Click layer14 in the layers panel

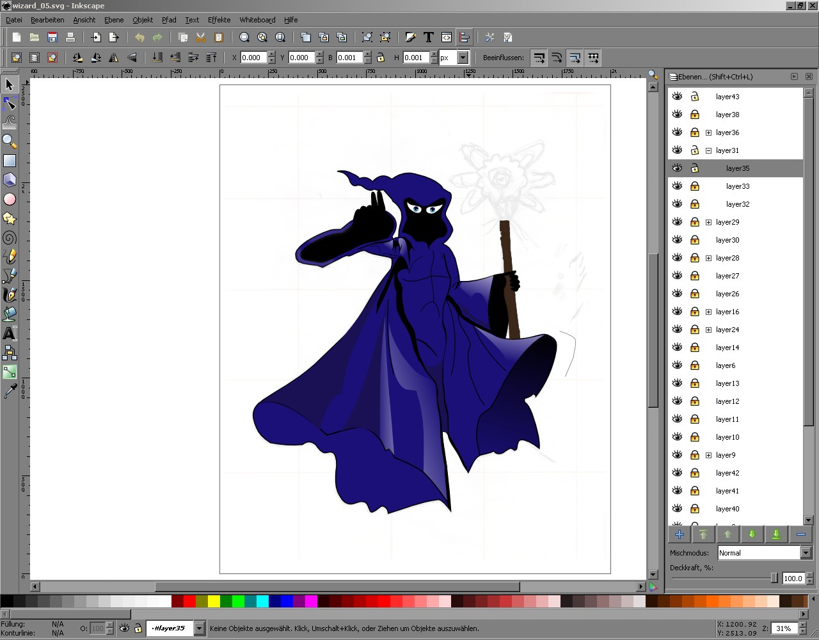click(x=728, y=348)
